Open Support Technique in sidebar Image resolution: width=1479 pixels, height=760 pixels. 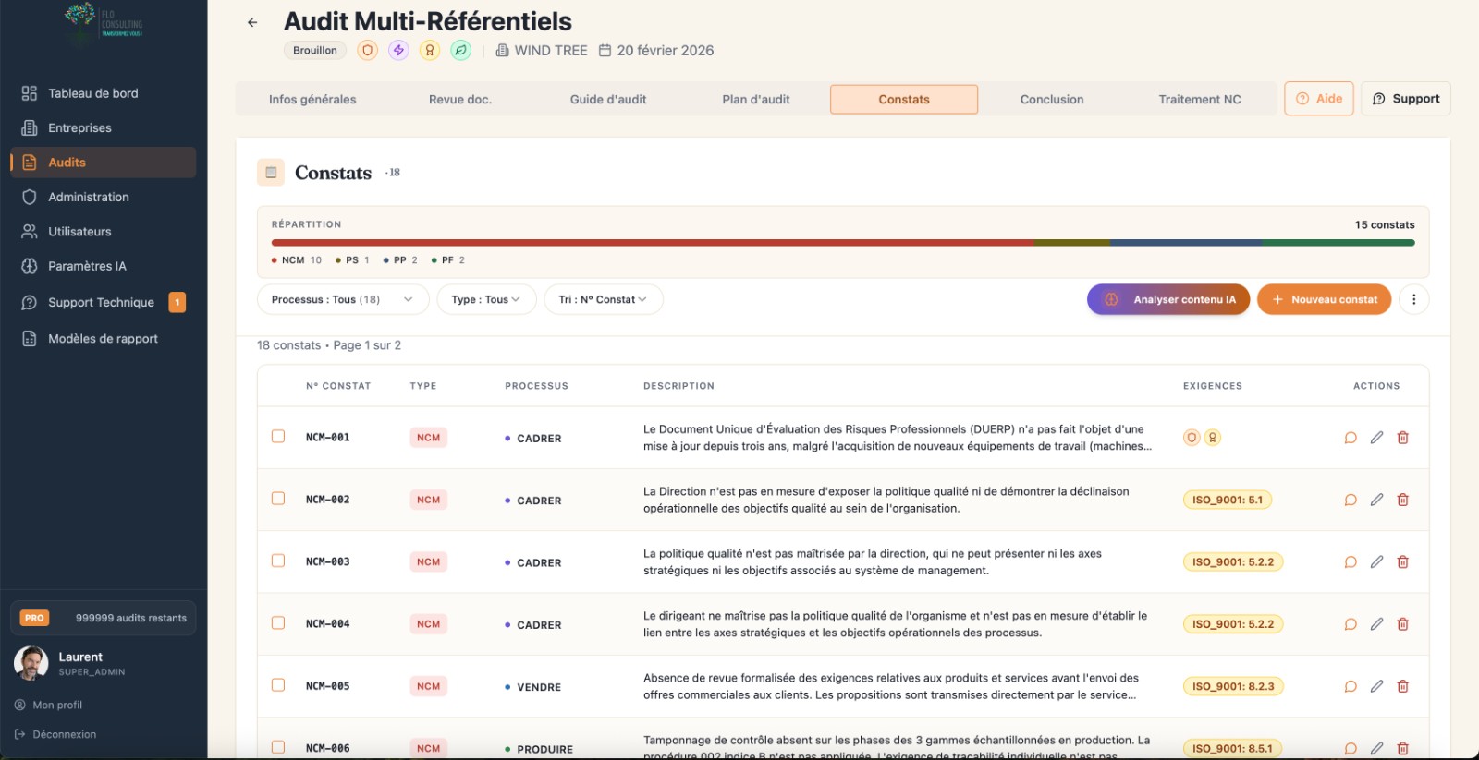(x=104, y=302)
